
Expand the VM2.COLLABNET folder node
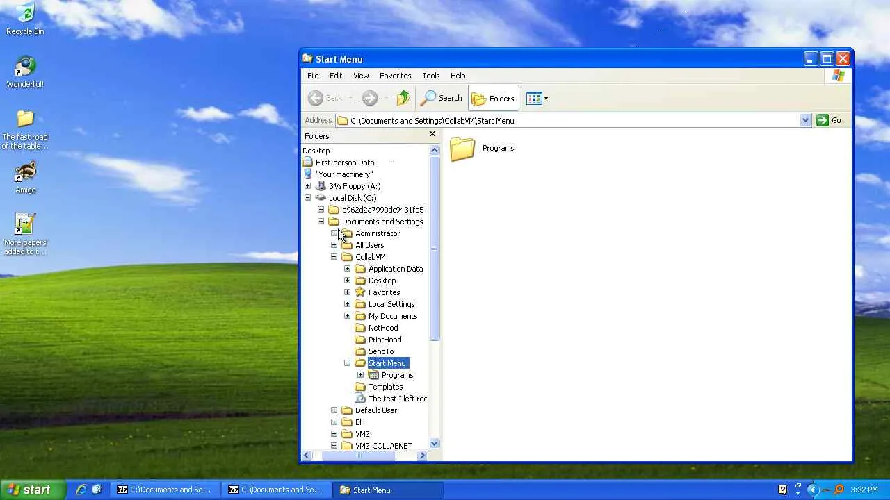click(334, 446)
